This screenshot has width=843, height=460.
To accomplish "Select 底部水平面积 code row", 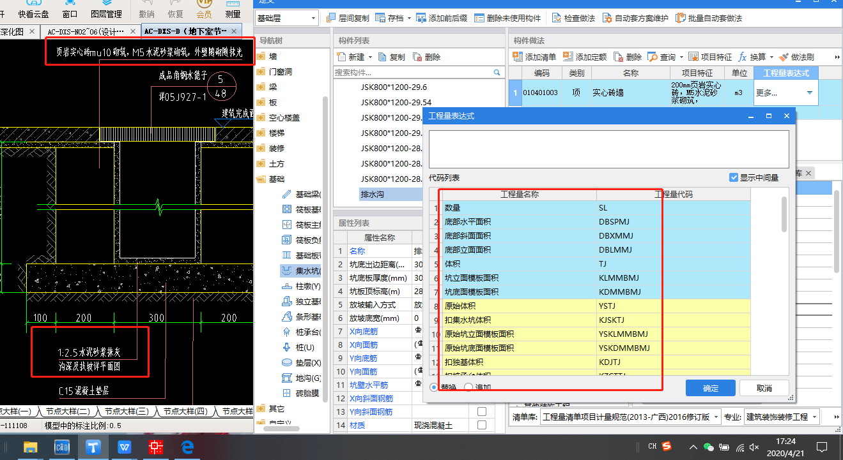I will pyautogui.click(x=596, y=222).
